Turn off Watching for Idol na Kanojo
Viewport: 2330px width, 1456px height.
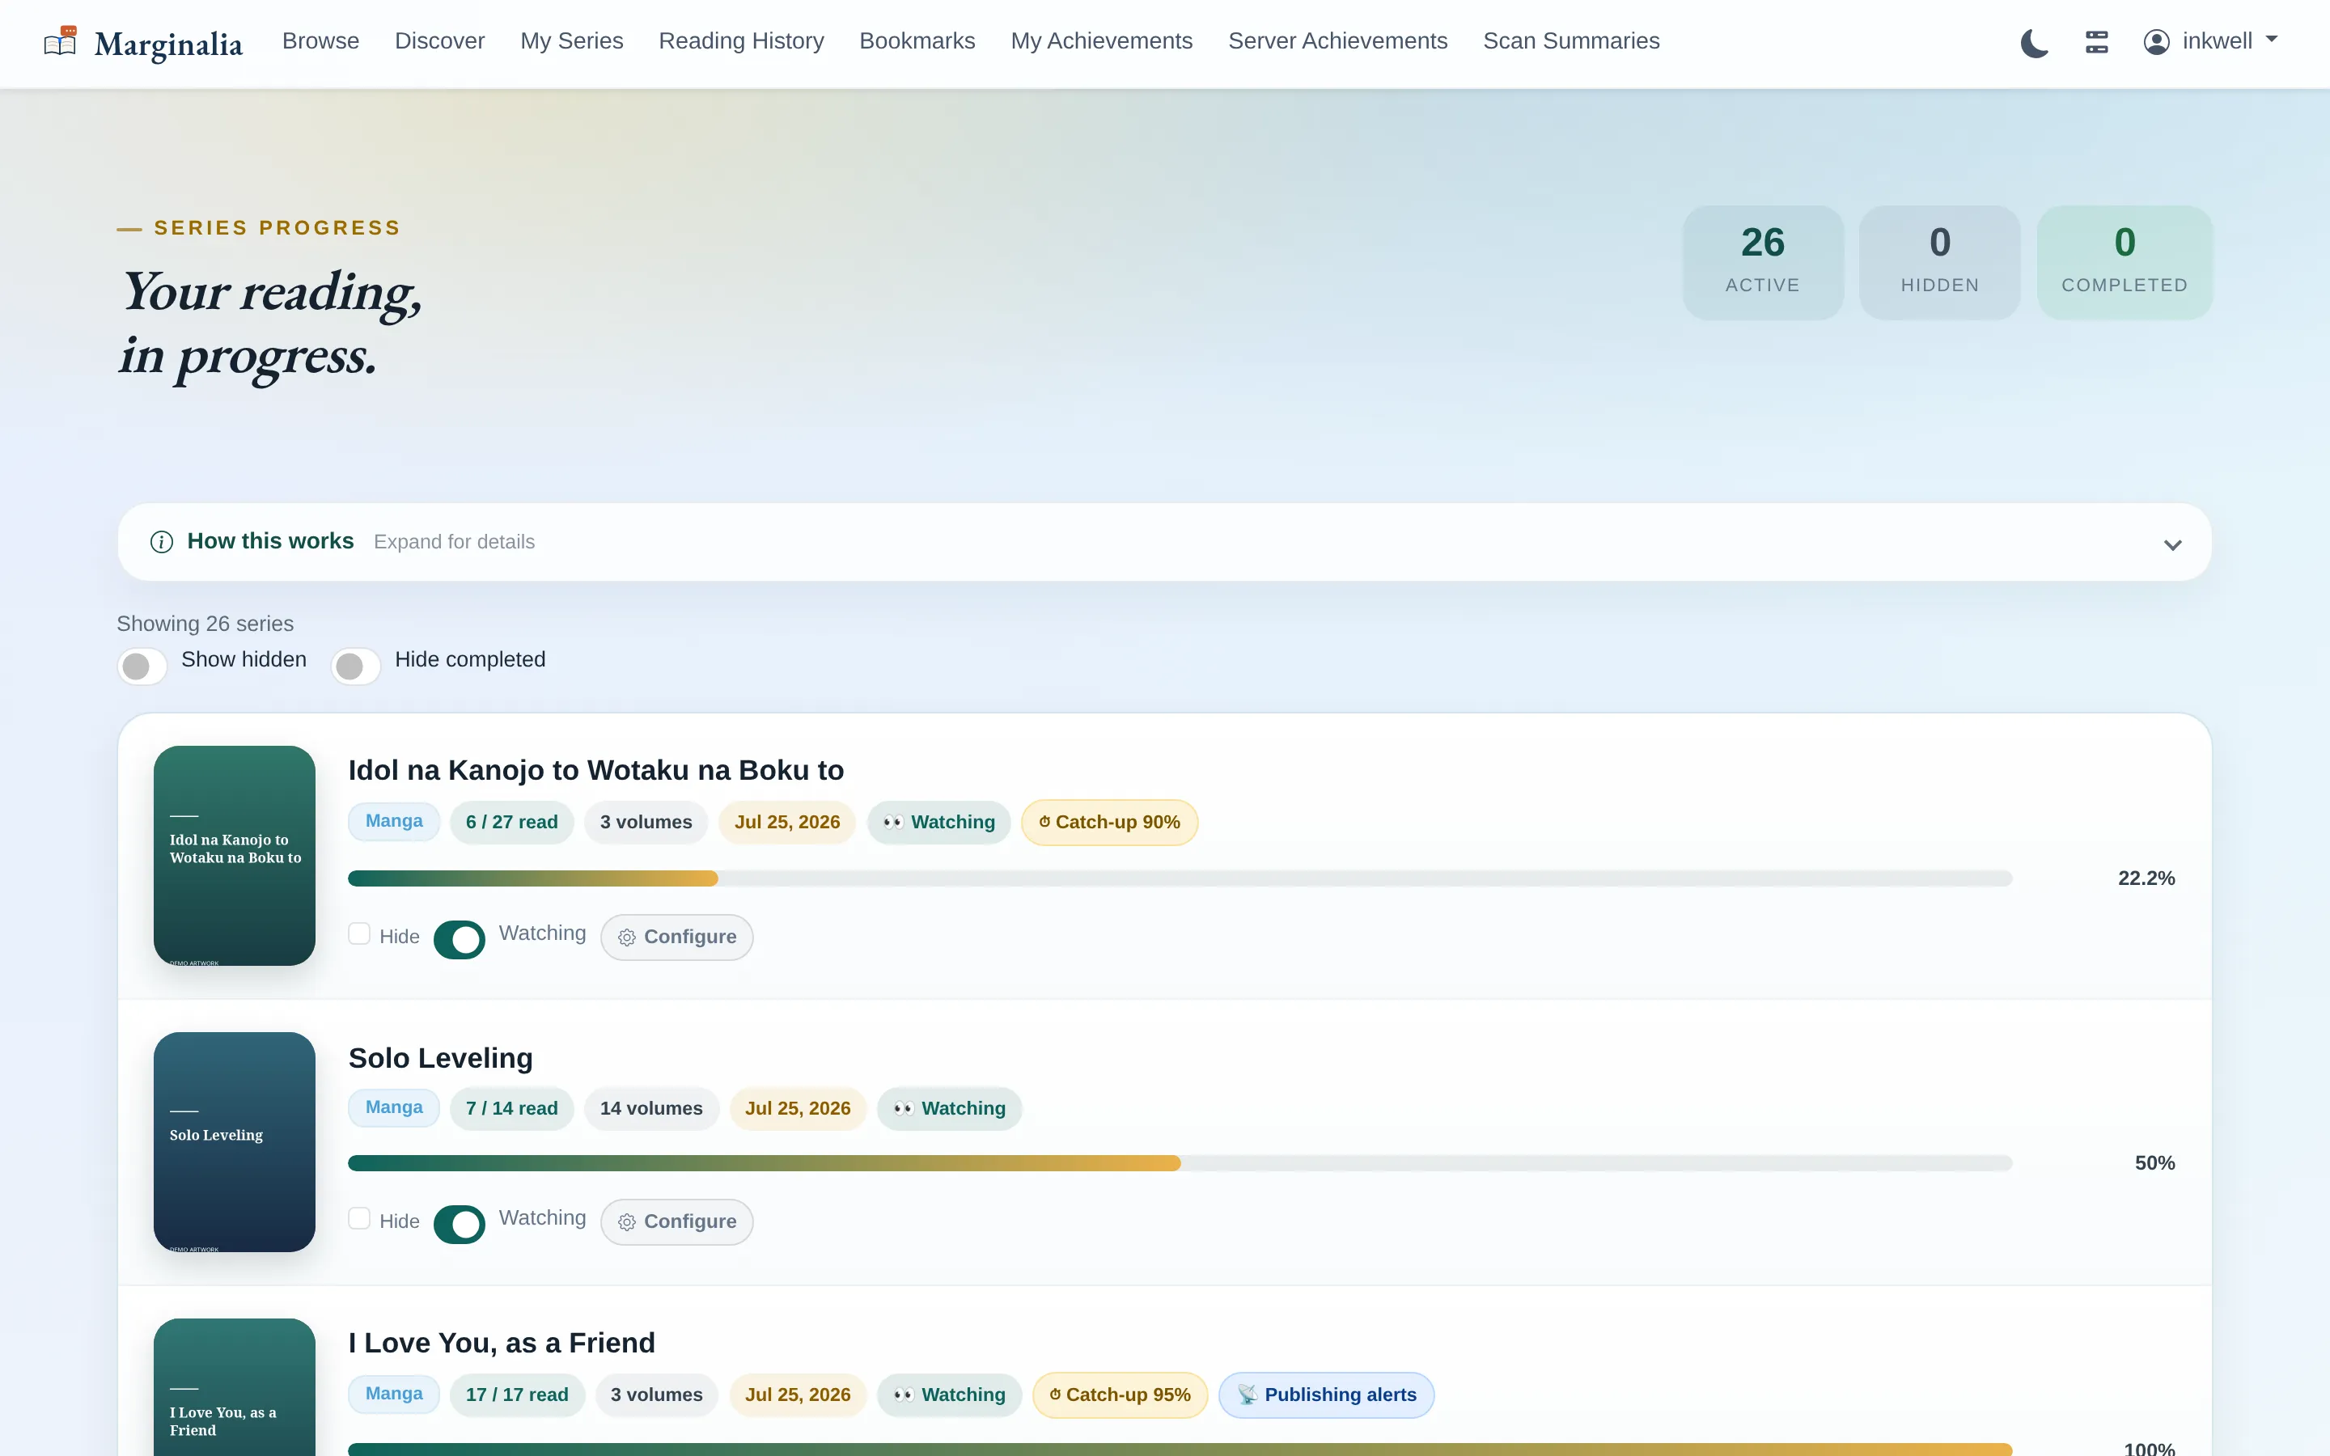[x=460, y=940]
